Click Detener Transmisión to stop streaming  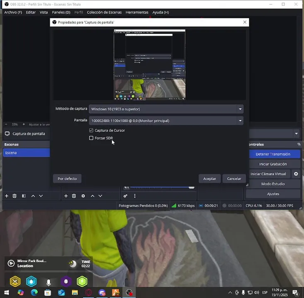(275, 154)
